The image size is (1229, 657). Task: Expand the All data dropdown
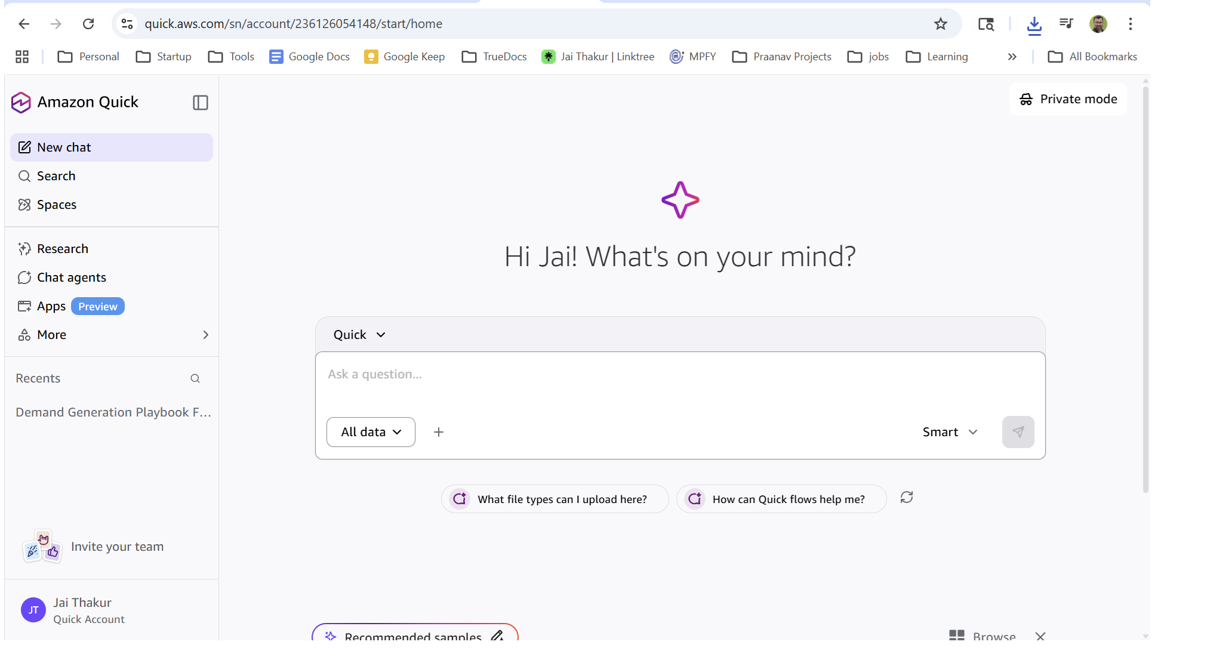tap(371, 432)
